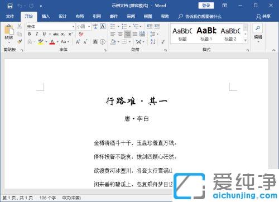Align paragraph to the left
Image resolution: width=279 pixels, height=202 pixels.
coord(113,34)
